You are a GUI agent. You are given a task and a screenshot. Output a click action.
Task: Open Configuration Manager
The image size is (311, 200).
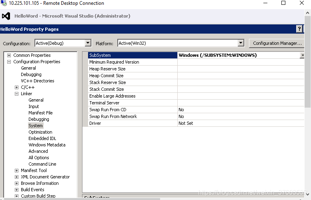point(277,43)
